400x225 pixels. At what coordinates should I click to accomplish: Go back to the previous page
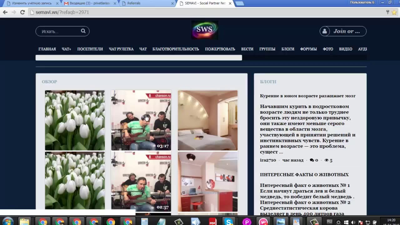click(5, 12)
